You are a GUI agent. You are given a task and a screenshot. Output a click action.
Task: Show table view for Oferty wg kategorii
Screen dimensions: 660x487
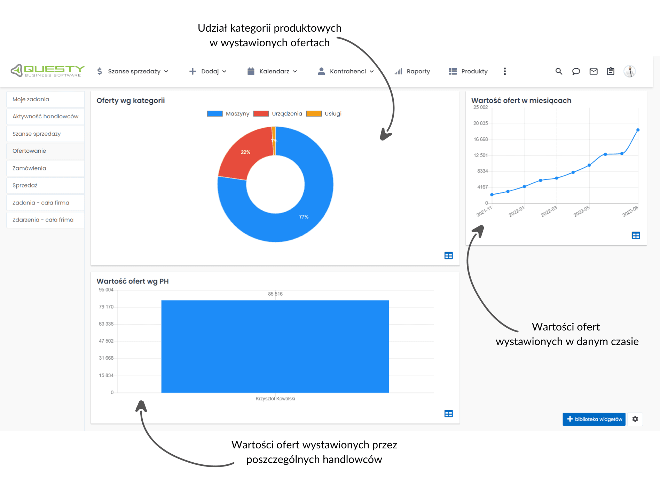point(449,256)
